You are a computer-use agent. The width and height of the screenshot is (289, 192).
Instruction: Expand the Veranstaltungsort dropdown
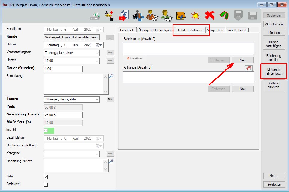point(97,53)
